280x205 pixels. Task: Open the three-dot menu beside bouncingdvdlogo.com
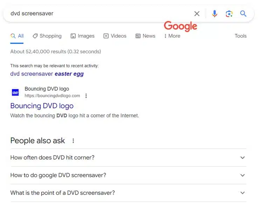coord(86,96)
